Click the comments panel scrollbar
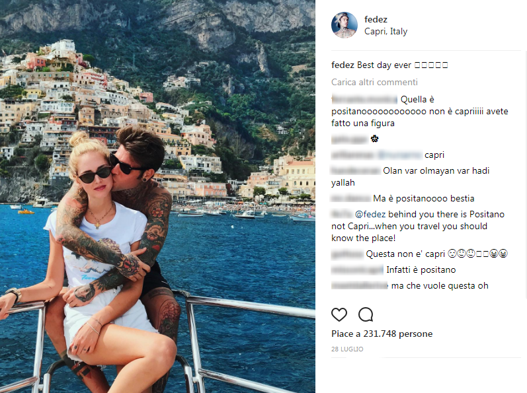 point(524,174)
